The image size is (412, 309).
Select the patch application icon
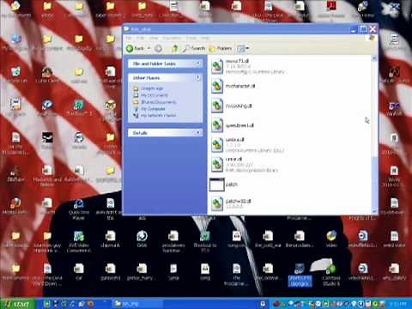[217, 185]
